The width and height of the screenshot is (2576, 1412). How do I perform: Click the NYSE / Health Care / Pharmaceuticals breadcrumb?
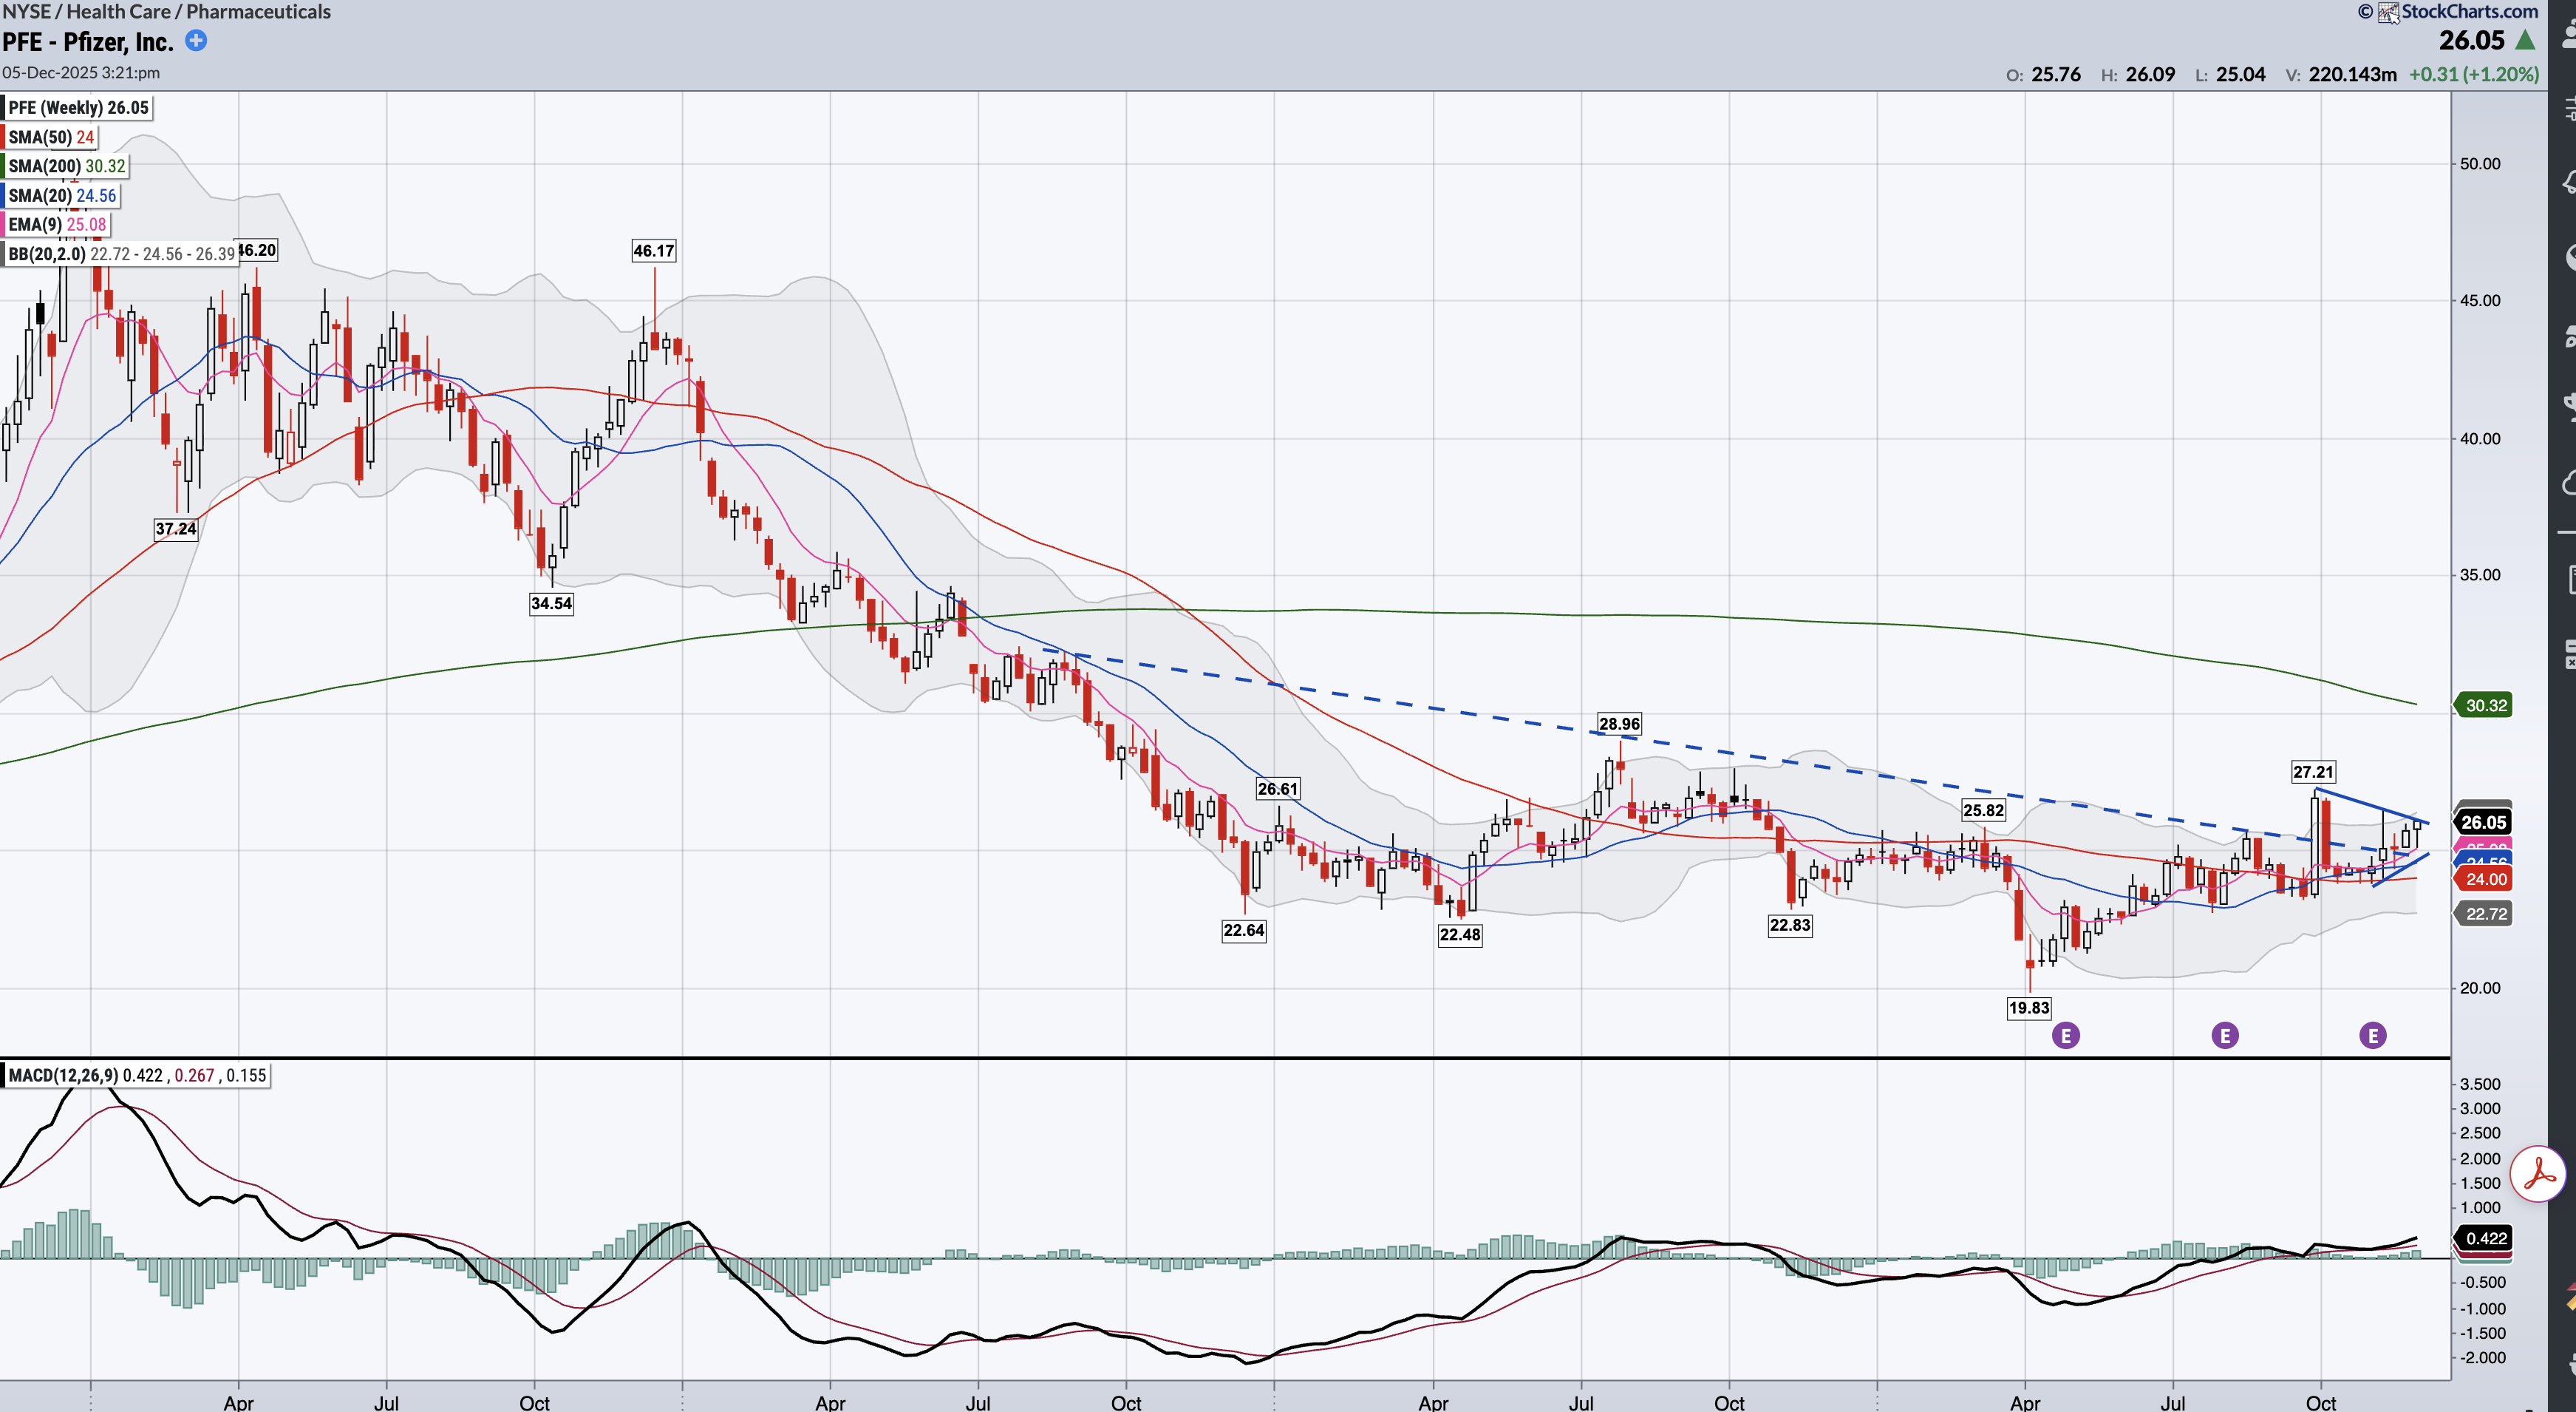pyautogui.click(x=166, y=12)
